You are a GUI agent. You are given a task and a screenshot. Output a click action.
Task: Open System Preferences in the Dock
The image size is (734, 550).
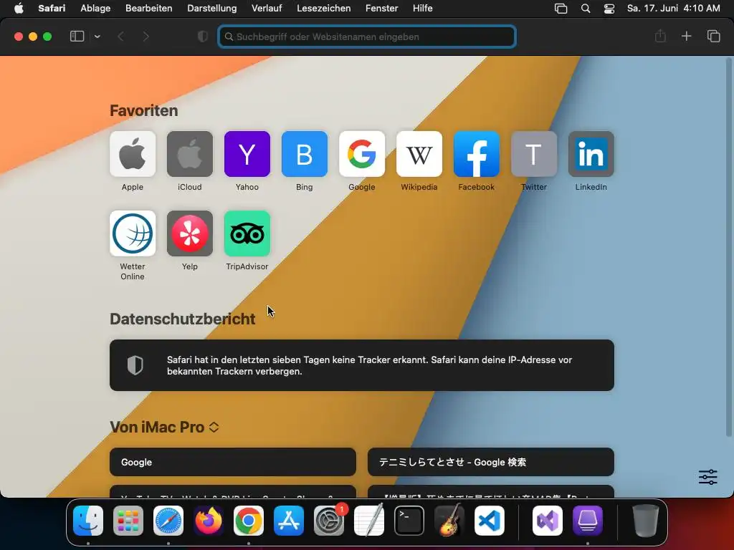pos(328,521)
